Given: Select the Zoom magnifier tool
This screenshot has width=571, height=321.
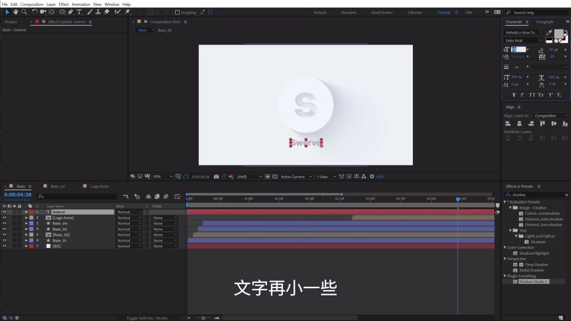Looking at the screenshot, I should click(24, 12).
